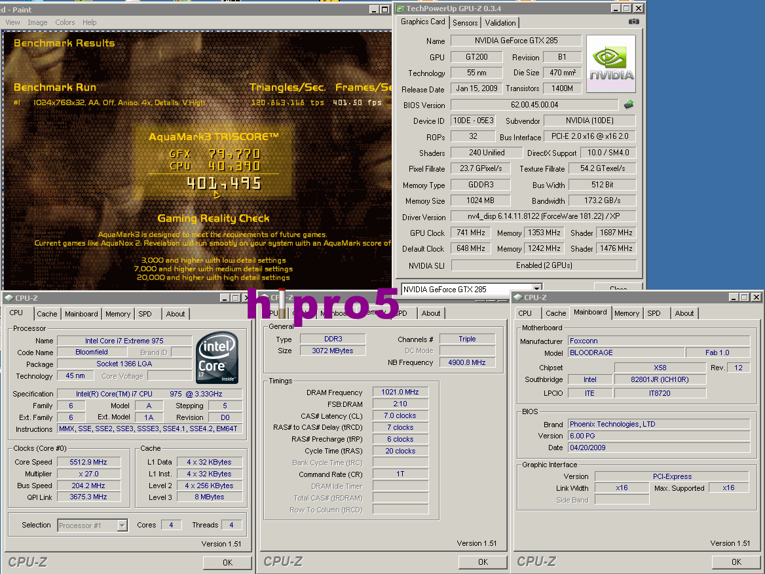Open the Image menu in Paint
Image resolution: width=765 pixels, height=574 pixels.
coord(37,22)
